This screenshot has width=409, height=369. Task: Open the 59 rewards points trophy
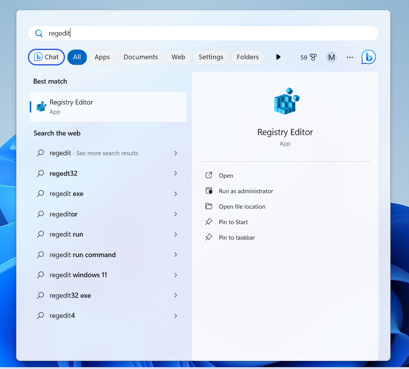click(x=308, y=57)
